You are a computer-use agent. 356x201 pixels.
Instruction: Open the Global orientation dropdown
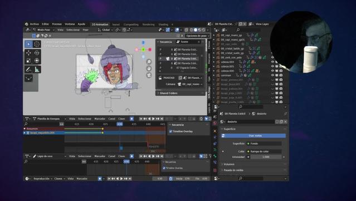tap(105, 30)
